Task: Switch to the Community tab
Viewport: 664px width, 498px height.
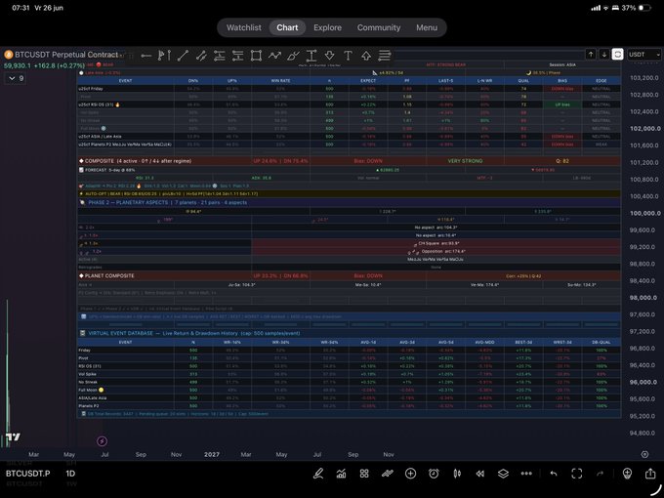Action: (x=379, y=27)
